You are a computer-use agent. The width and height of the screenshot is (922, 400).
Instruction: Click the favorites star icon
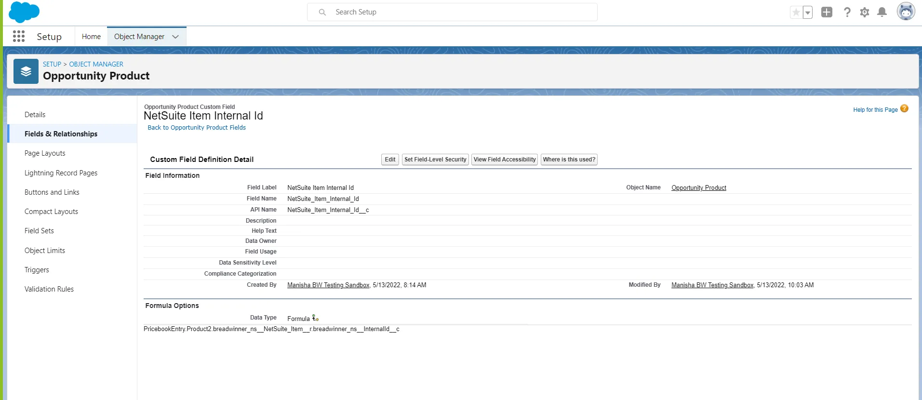pos(796,12)
